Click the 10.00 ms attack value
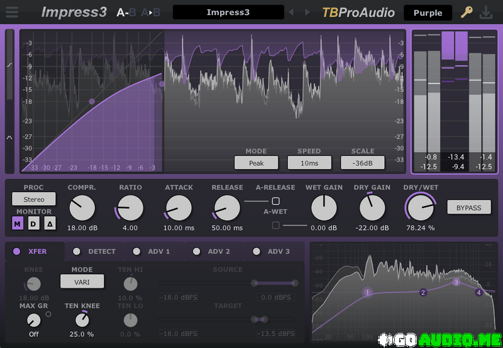The height and width of the screenshot is (348, 503). (x=179, y=228)
